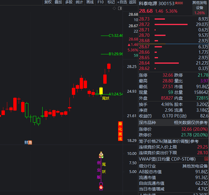Open the red VWAP chart icon
This screenshot has width=209, height=195.
(x=206, y=159)
